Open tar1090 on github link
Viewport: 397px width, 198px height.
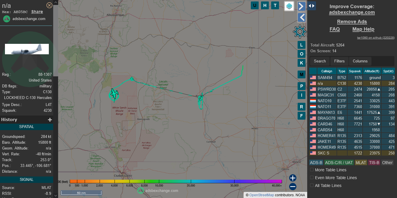click(x=376, y=38)
